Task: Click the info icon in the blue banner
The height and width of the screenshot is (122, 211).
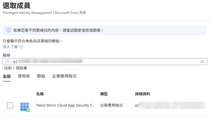Action: coord(8,30)
